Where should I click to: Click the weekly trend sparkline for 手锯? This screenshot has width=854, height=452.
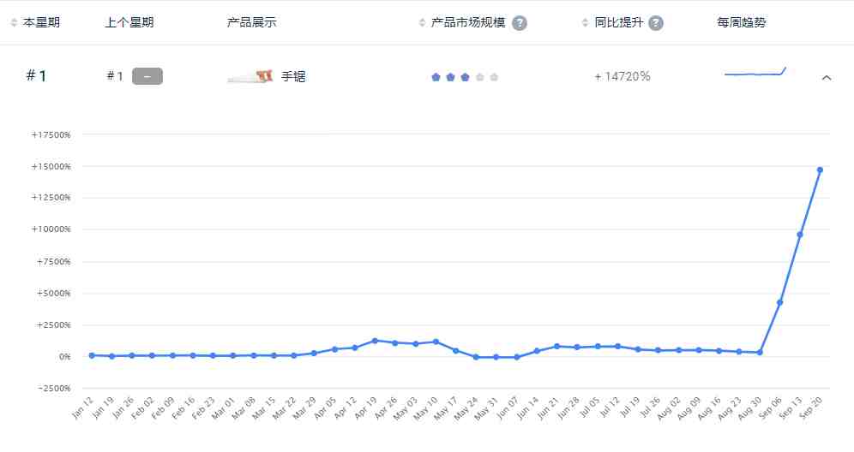[x=755, y=72]
